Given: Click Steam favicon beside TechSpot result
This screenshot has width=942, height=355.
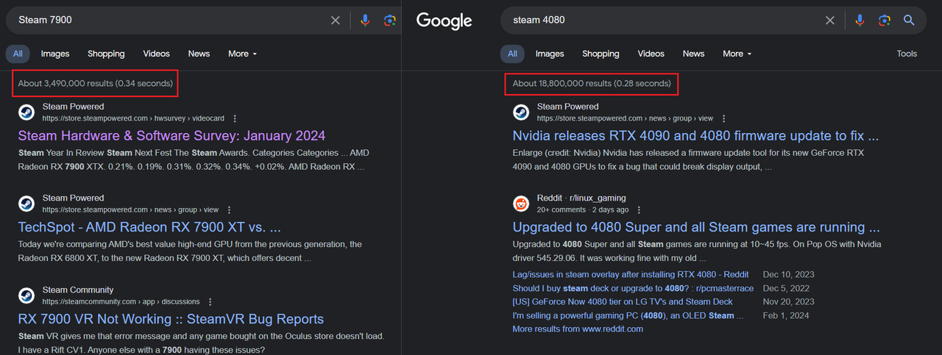Looking at the screenshot, I should [26, 204].
